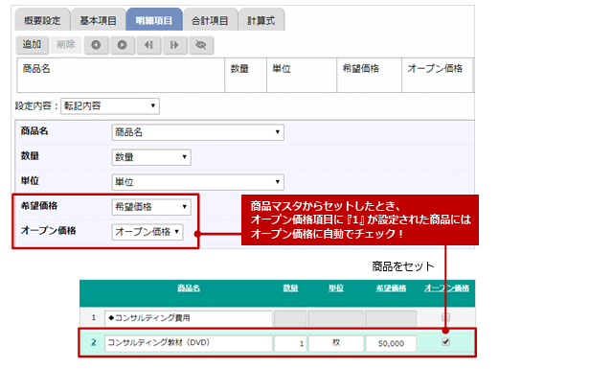Open the 計算式 tab
This screenshot has height=369, width=613.
pyautogui.click(x=261, y=20)
